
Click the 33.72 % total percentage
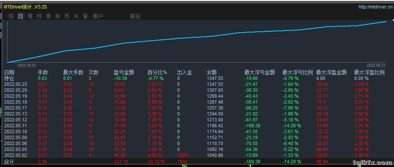click(x=156, y=162)
